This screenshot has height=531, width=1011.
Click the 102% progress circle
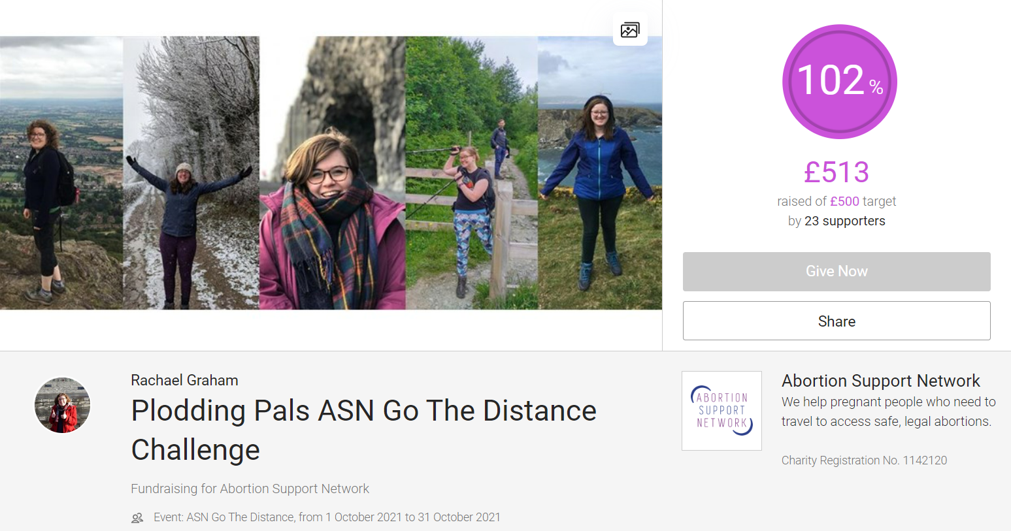pyautogui.click(x=839, y=82)
